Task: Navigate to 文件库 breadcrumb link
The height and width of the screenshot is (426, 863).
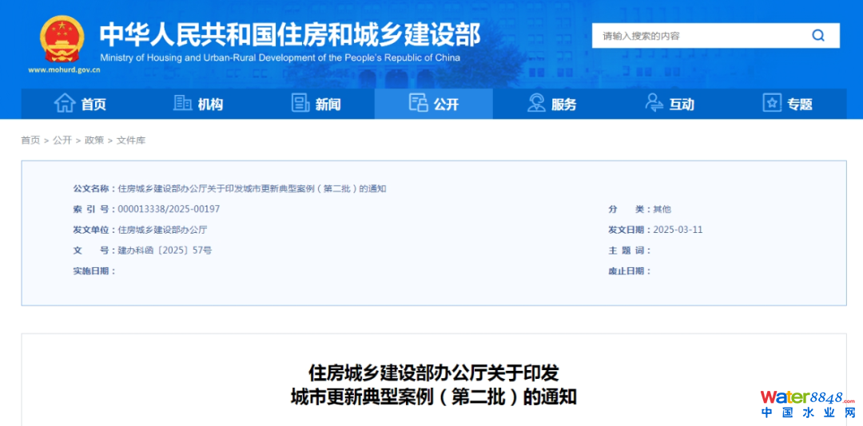Action: 131,140
